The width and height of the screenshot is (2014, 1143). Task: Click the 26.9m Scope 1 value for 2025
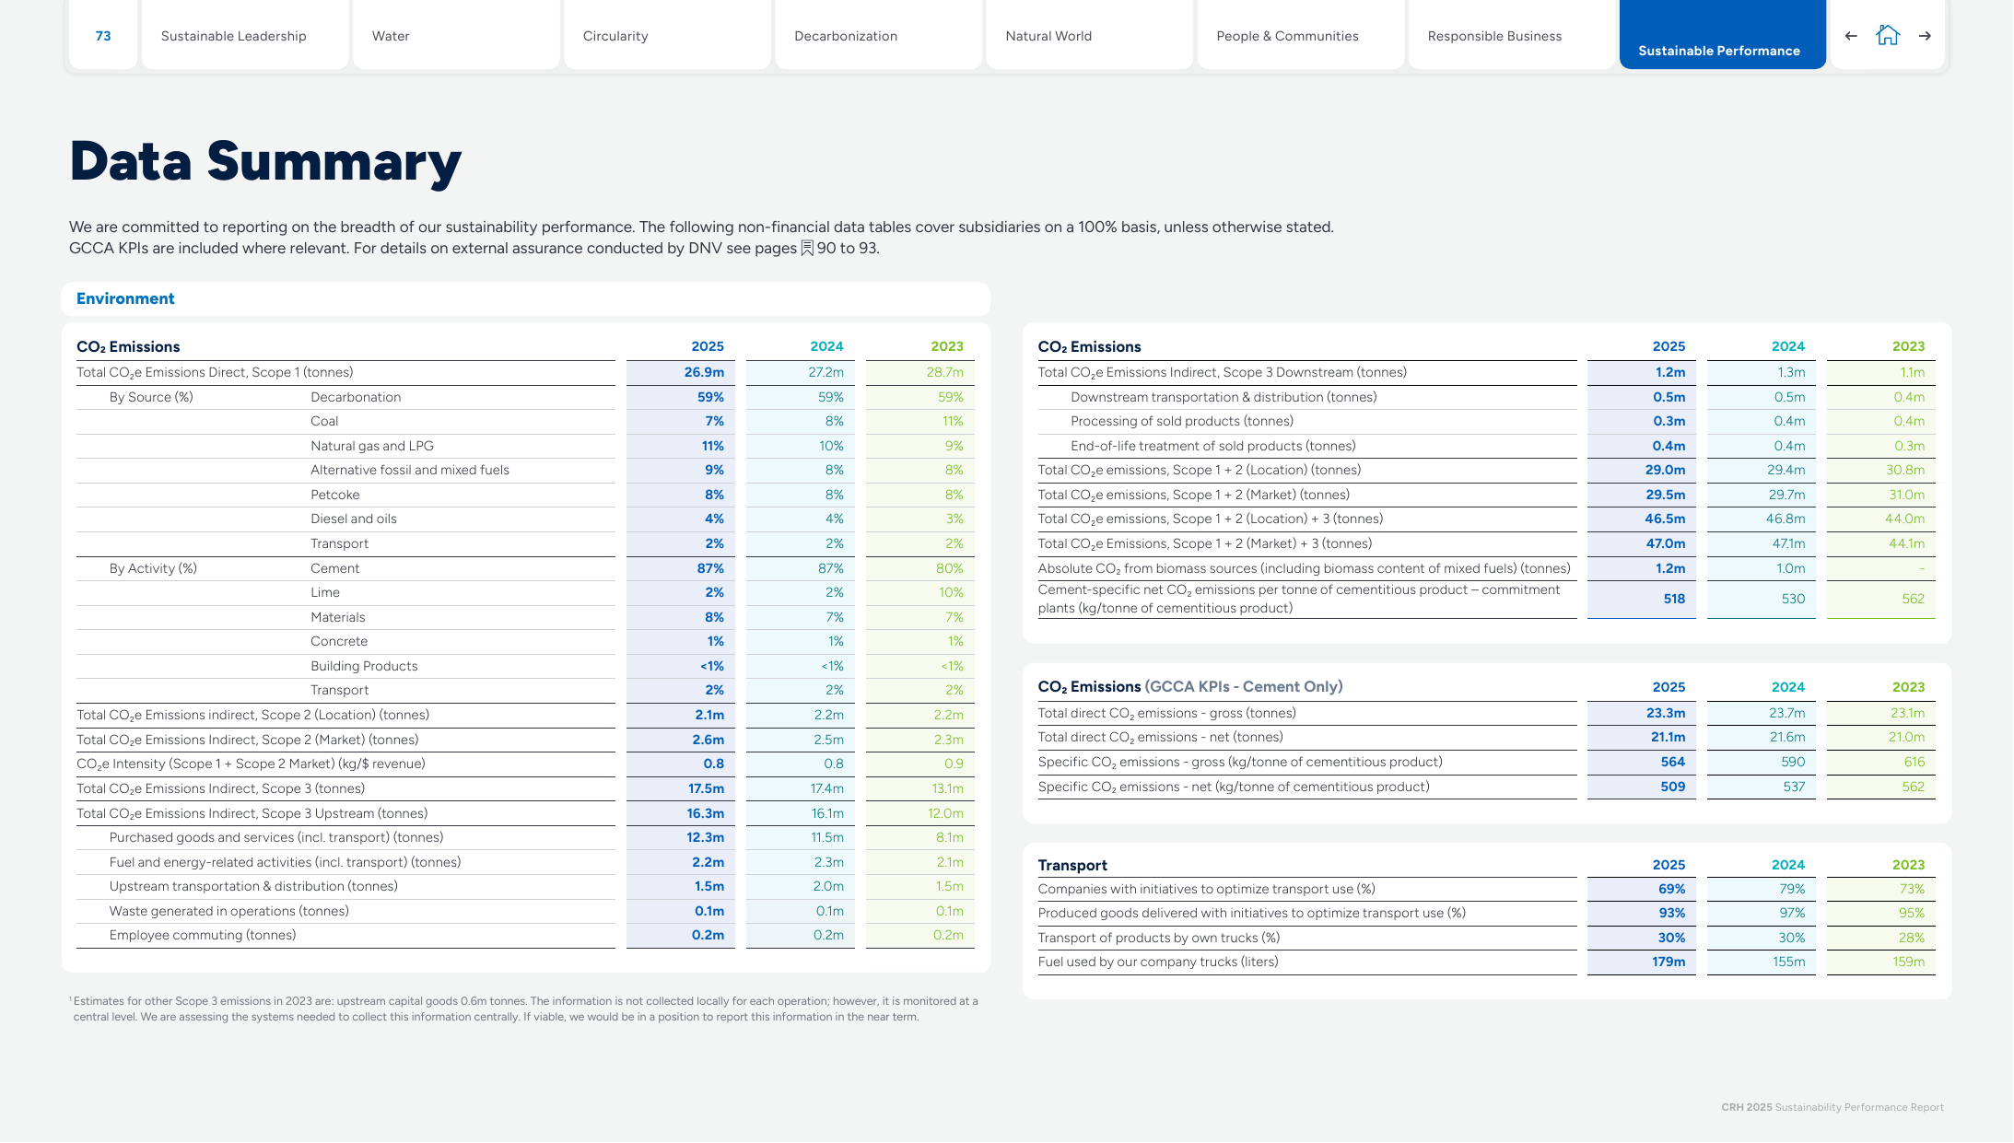tap(704, 372)
